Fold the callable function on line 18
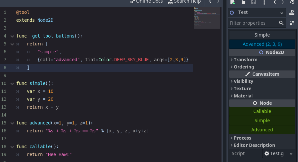The width and height of the screenshot is (298, 162). pyautogui.click(x=12, y=147)
